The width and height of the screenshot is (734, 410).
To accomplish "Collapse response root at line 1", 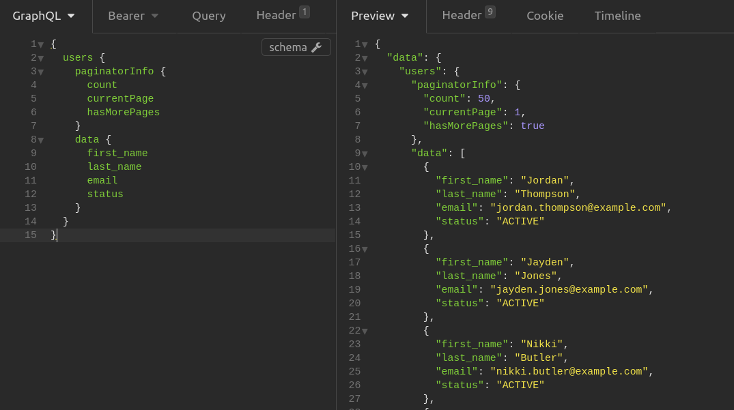I will pos(365,45).
